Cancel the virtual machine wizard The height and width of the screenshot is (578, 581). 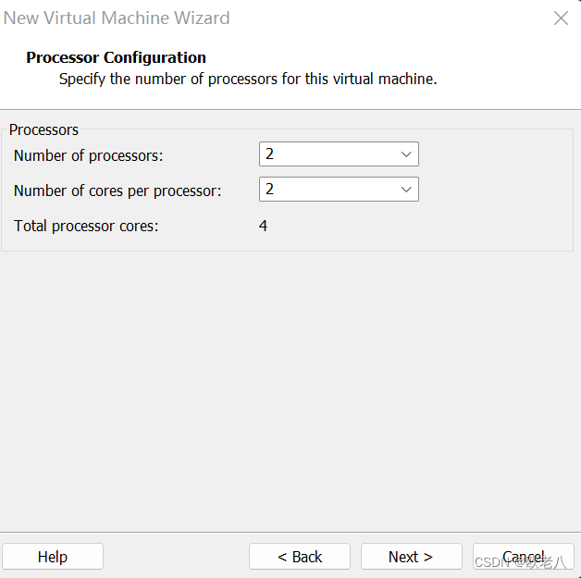click(524, 557)
